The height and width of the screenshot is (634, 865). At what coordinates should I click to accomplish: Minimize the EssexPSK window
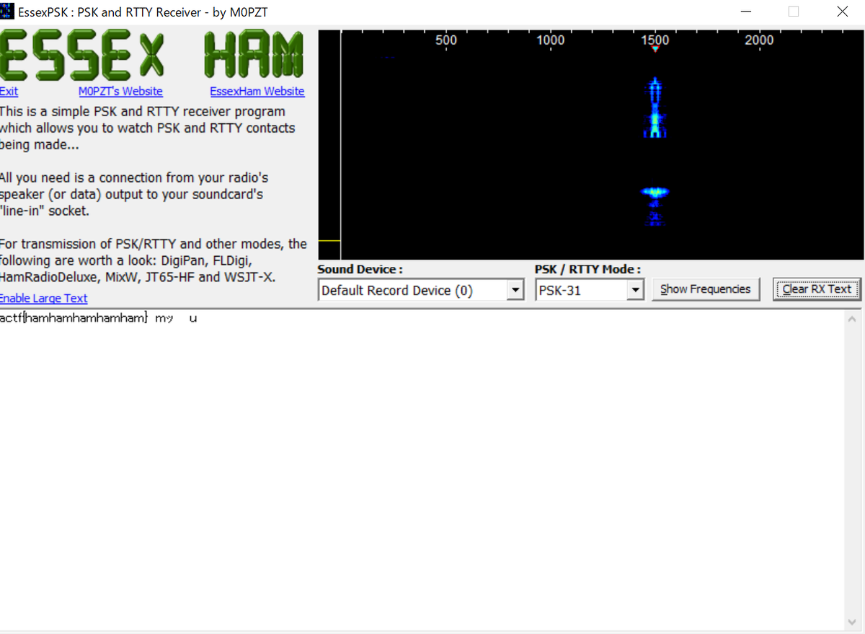point(748,12)
